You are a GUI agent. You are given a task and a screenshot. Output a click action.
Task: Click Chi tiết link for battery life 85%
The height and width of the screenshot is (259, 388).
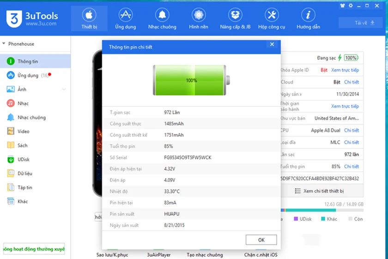(352, 166)
